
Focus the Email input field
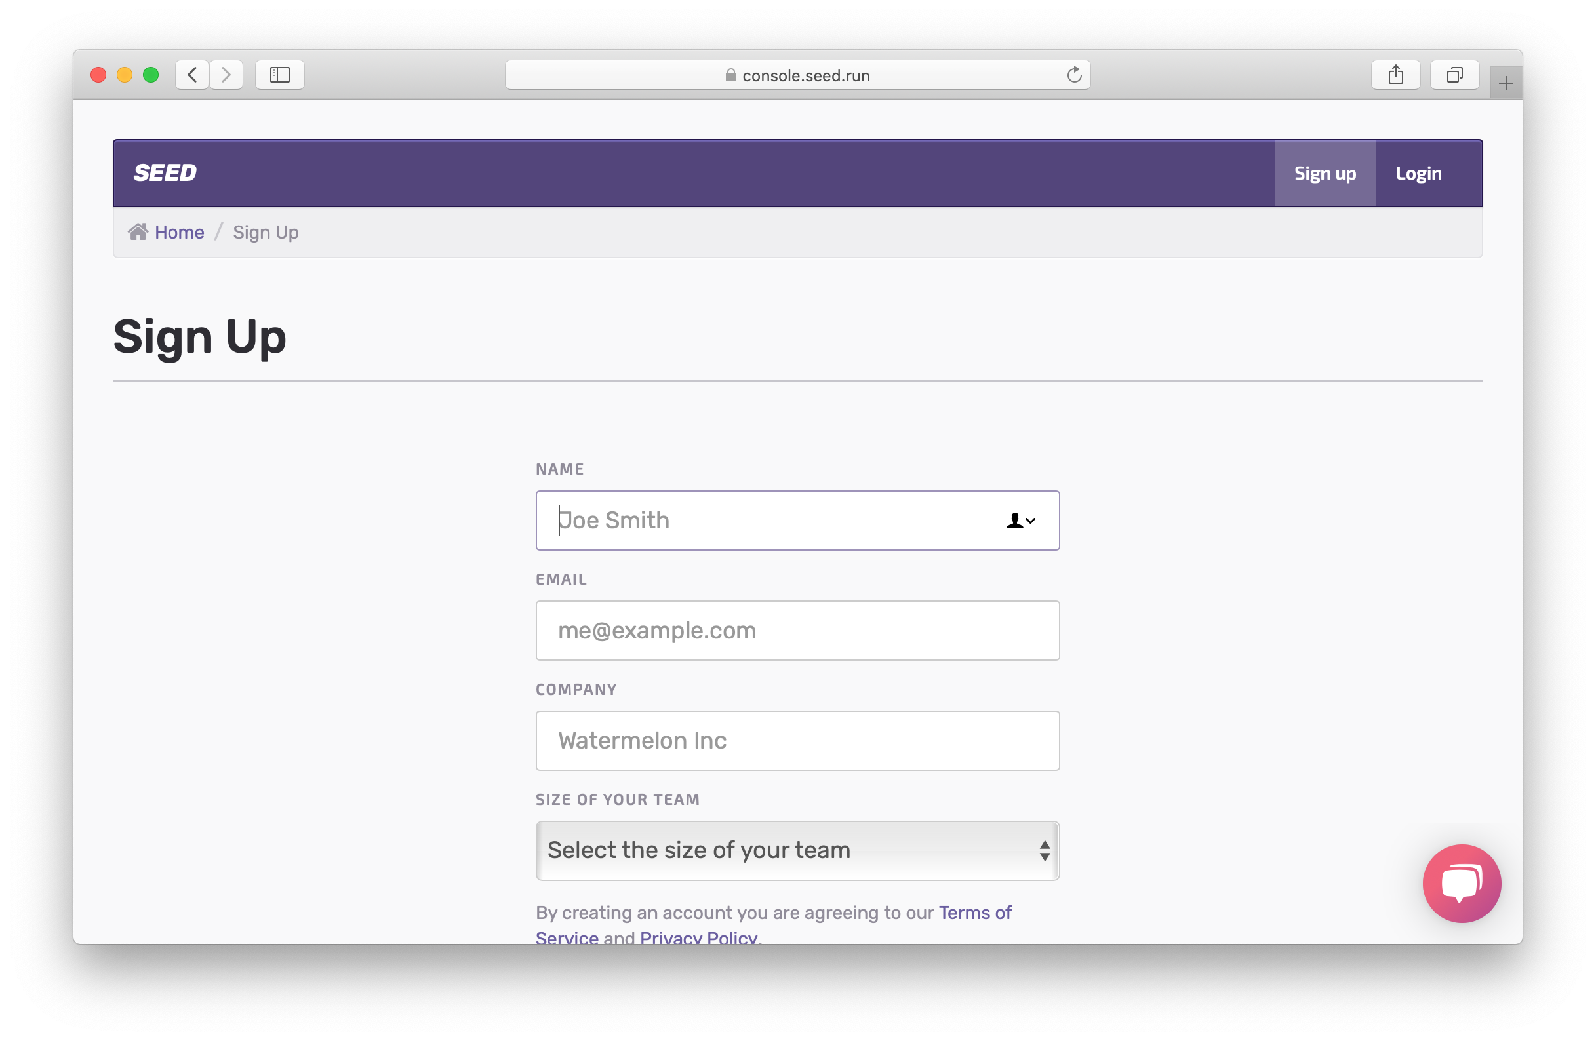[x=797, y=631]
